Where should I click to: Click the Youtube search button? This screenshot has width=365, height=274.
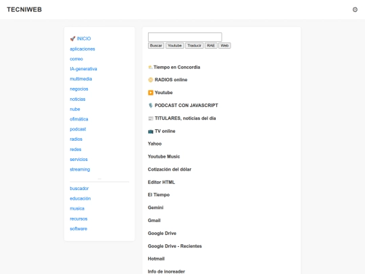pos(174,45)
